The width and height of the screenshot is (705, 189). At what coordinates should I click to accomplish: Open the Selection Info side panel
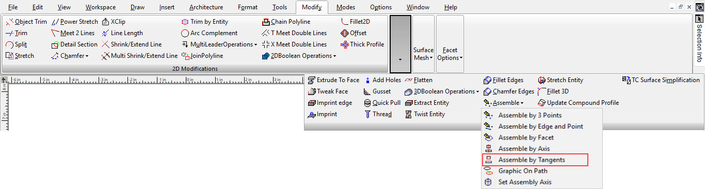tap(699, 43)
